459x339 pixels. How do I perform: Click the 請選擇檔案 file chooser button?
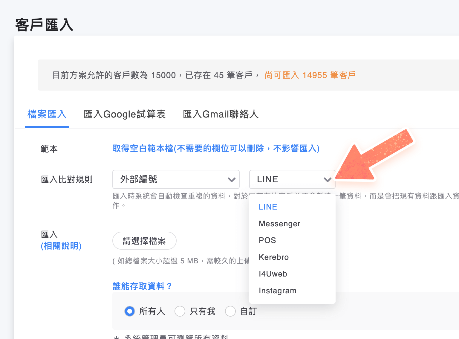coord(144,241)
